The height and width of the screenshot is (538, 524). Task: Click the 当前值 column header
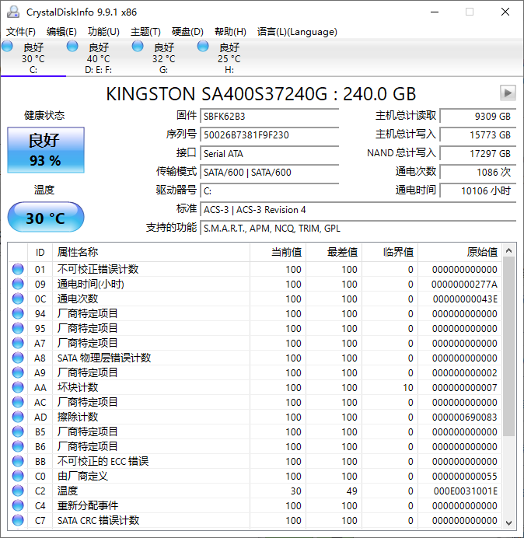point(278,252)
